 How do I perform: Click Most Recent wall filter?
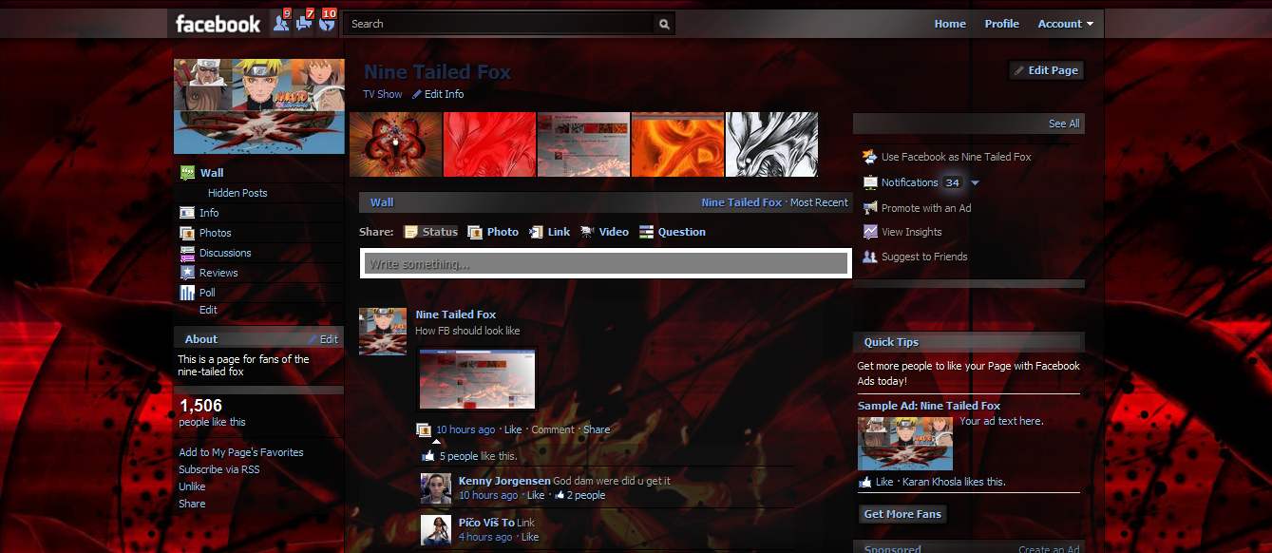819,202
